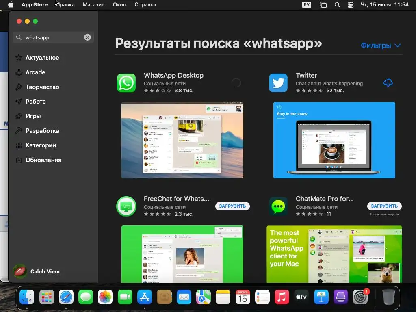
Task: Open Messages from the dock
Action: (x=86, y=297)
